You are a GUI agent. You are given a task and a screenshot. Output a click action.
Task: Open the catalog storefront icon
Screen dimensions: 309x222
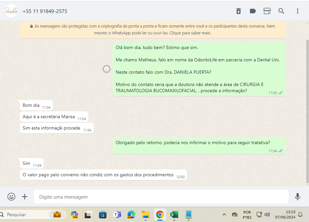267,11
